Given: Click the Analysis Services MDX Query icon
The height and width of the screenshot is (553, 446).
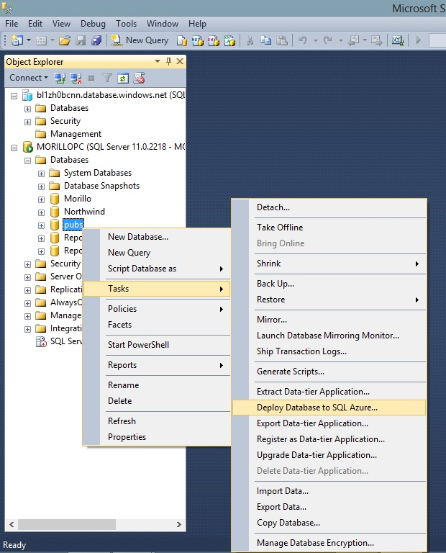Looking at the screenshot, I should pos(198,40).
